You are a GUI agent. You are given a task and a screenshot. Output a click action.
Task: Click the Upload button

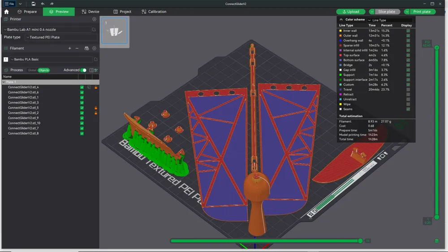pos(351,12)
